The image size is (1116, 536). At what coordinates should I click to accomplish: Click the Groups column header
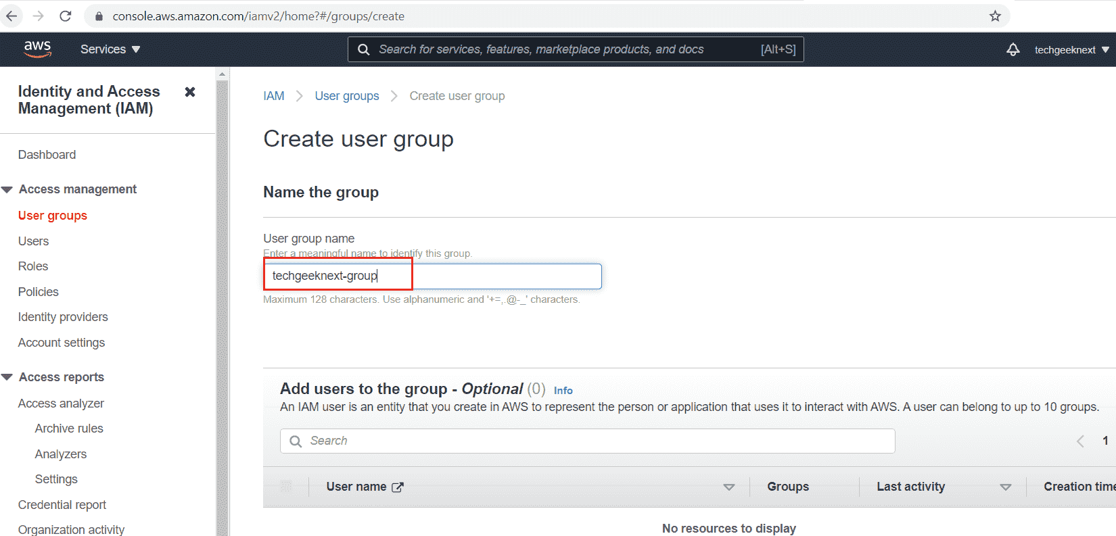(788, 487)
